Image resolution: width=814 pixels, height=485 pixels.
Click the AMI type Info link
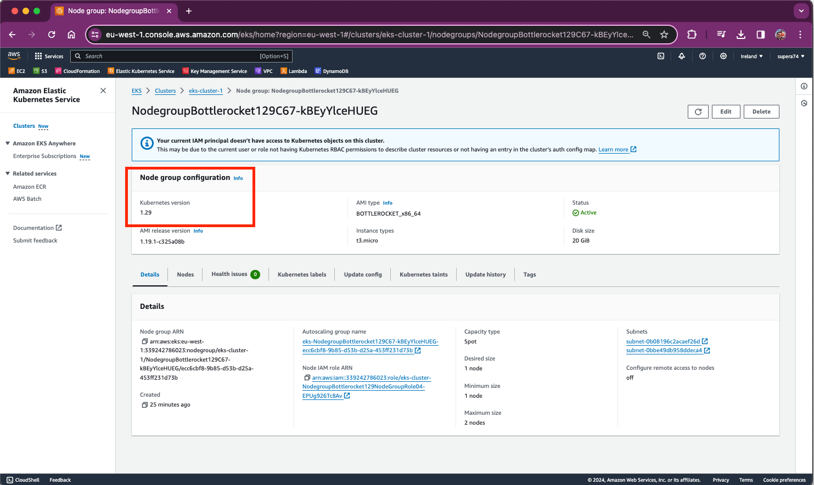coord(388,203)
